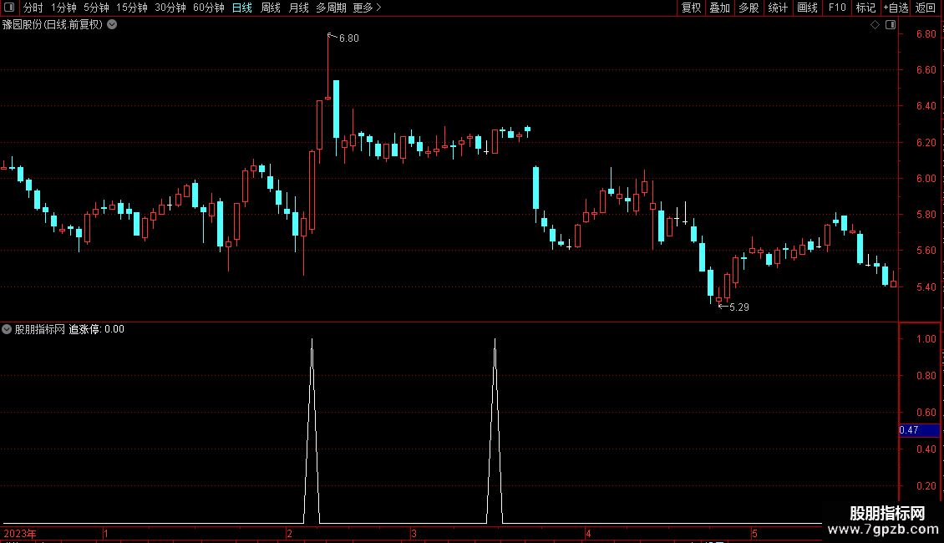Click the 返回 back button
The width and height of the screenshot is (944, 543).
[x=926, y=8]
